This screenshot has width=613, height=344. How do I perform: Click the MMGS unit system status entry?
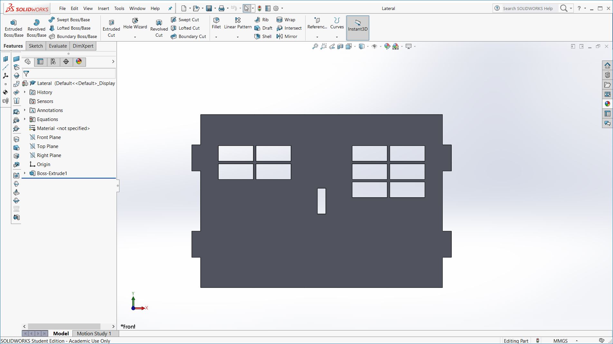pos(561,341)
